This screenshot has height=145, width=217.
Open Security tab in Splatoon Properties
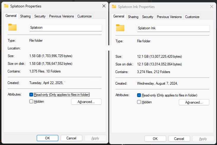tap(40, 16)
